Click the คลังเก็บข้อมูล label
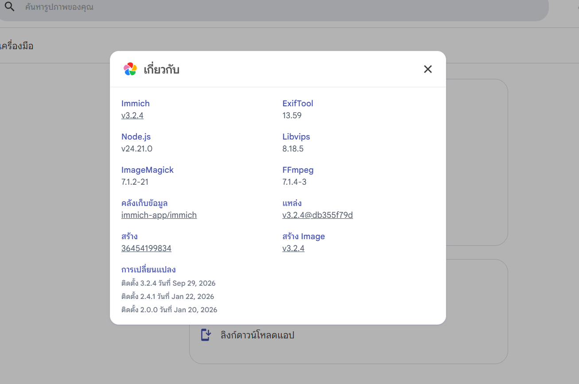Image resolution: width=579 pixels, height=384 pixels. point(144,203)
